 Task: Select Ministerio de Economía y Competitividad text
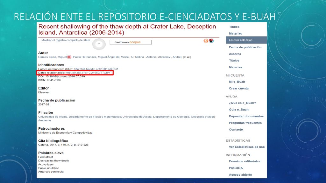[x=65, y=132]
